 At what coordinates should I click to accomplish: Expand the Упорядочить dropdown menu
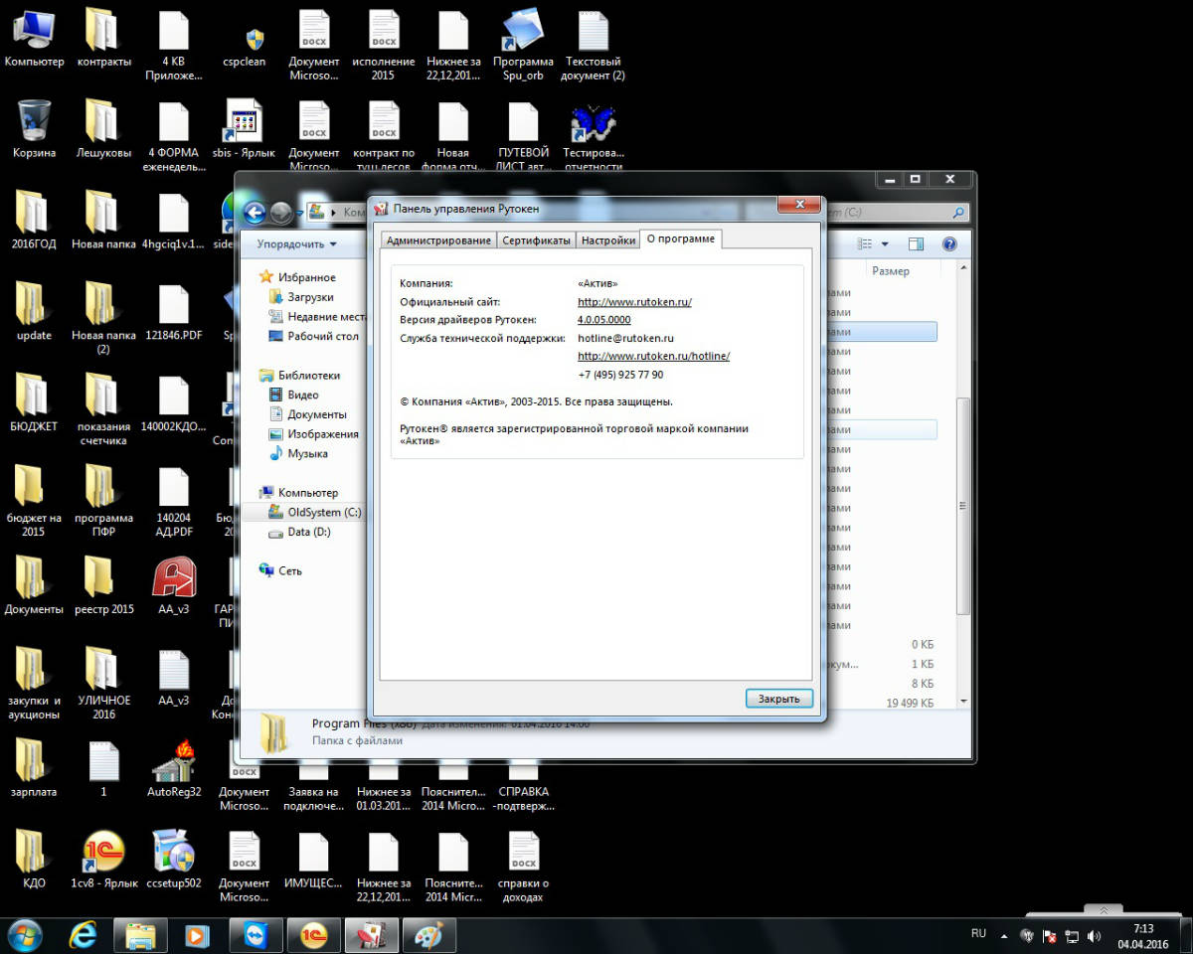tap(296, 244)
